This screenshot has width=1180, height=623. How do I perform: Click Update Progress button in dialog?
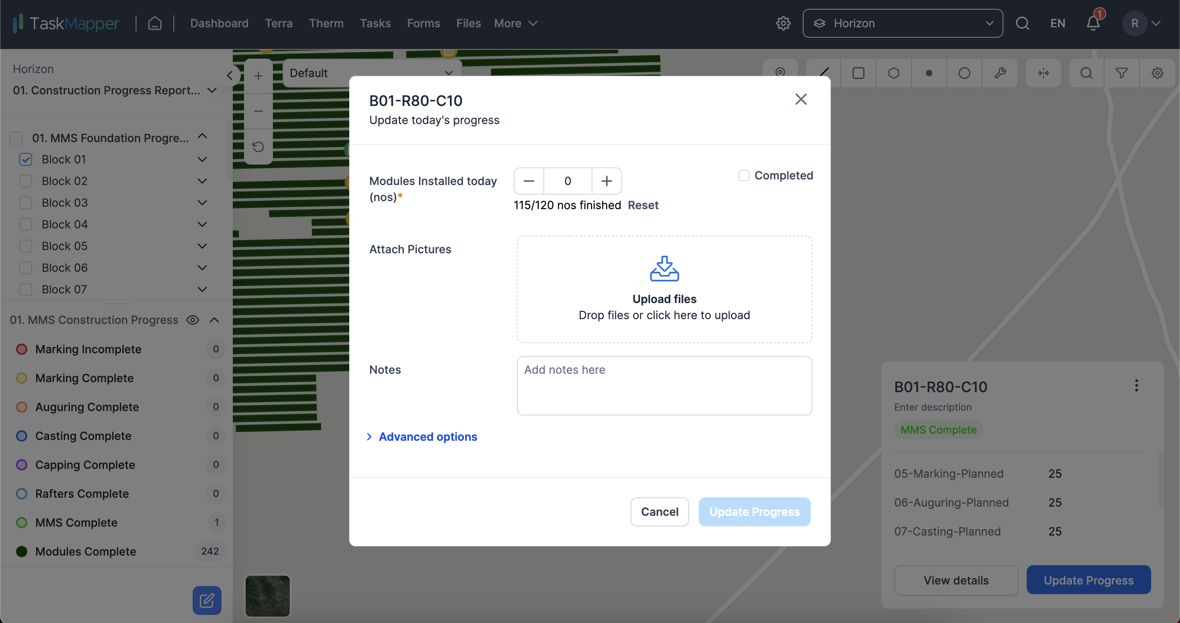(x=754, y=511)
